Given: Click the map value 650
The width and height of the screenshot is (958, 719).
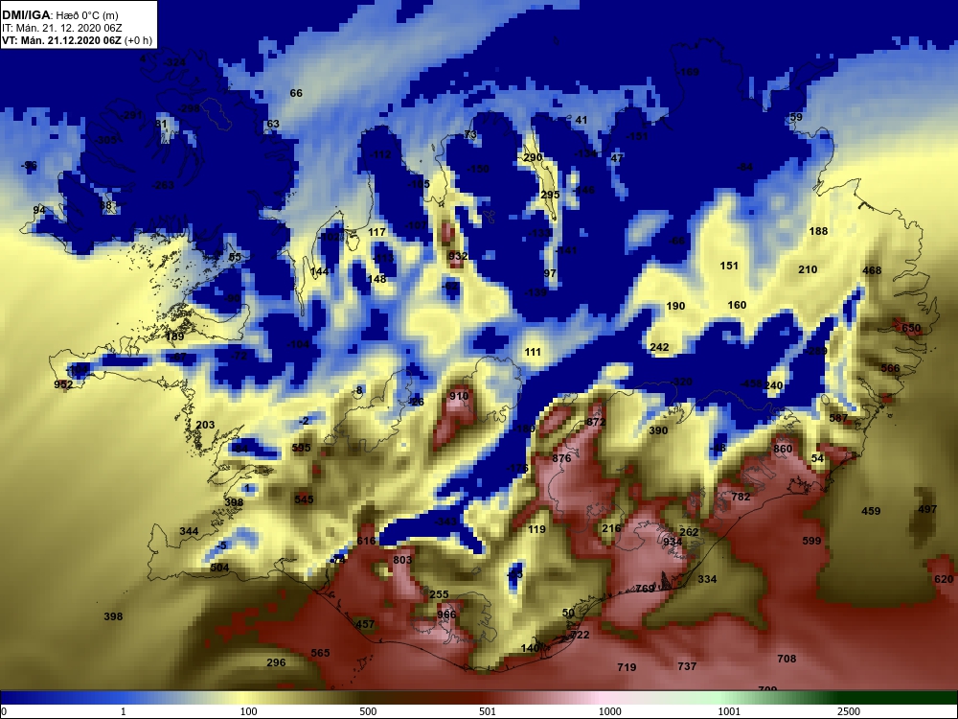Looking at the screenshot, I should [911, 328].
